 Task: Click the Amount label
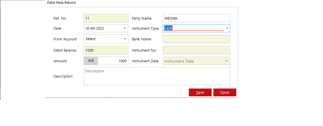pos(60,61)
